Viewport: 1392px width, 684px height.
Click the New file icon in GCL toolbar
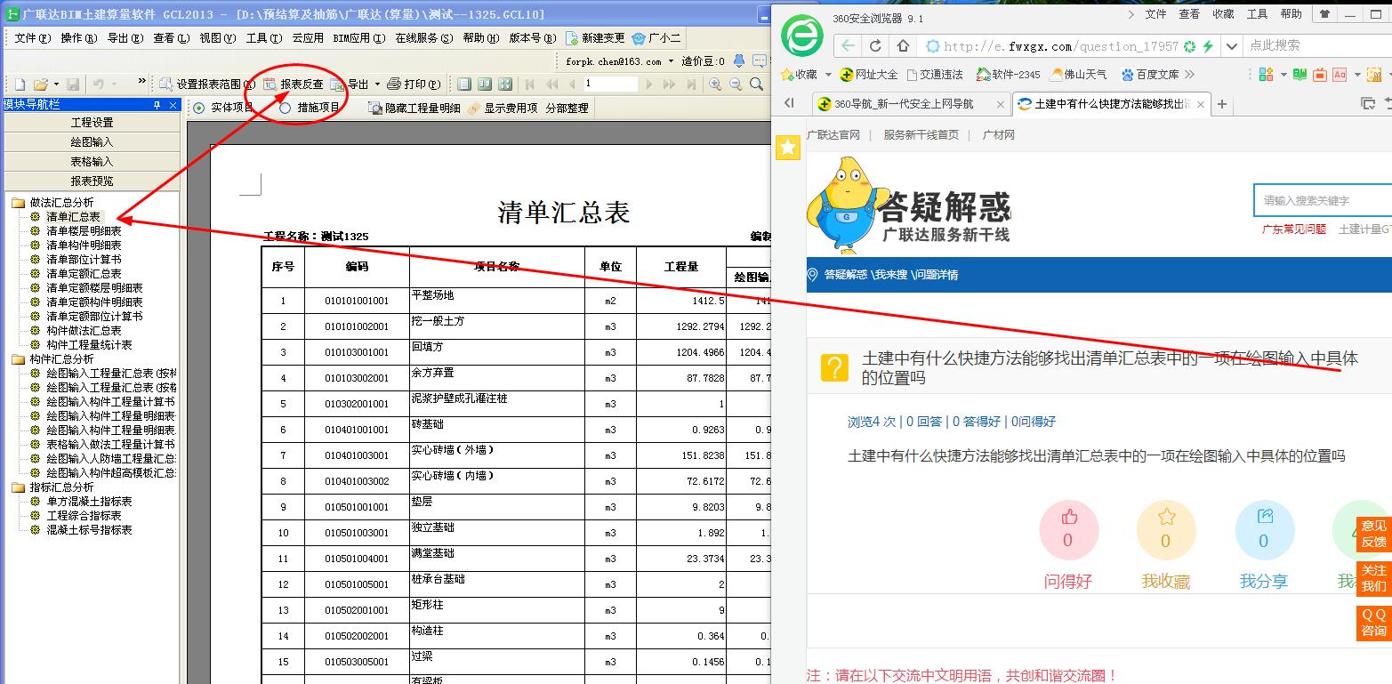20,84
